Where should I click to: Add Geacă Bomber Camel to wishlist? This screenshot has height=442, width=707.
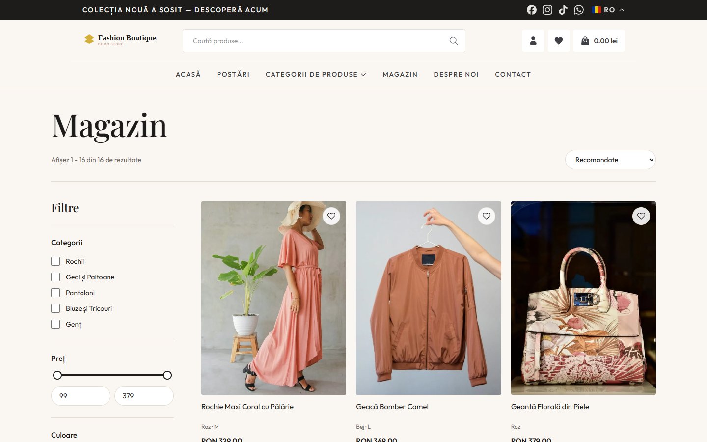coord(487,216)
